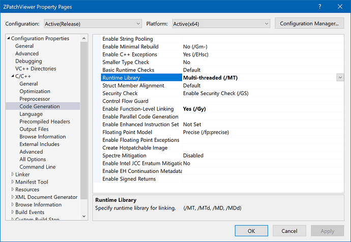This screenshot has width=351, height=242.
Task: Select the Enable Parallel Code Generation property
Action: point(140,116)
